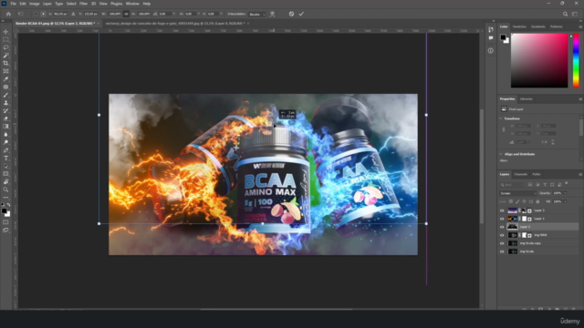The image size is (584, 328).
Task: Select the Clone Stamp tool
Action: click(5, 103)
